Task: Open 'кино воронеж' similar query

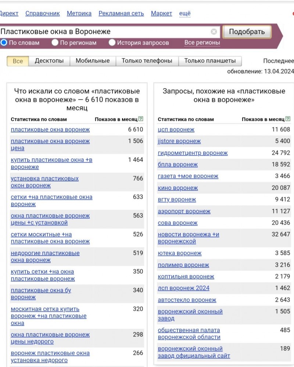Action: (178, 188)
